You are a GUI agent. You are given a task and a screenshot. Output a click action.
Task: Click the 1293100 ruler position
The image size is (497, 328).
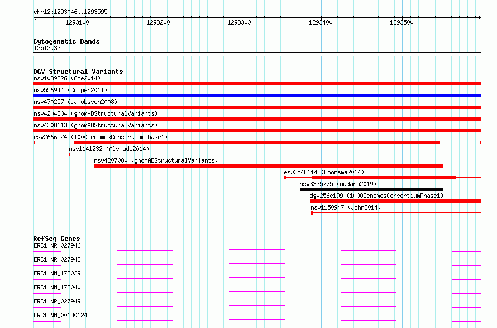(x=77, y=22)
